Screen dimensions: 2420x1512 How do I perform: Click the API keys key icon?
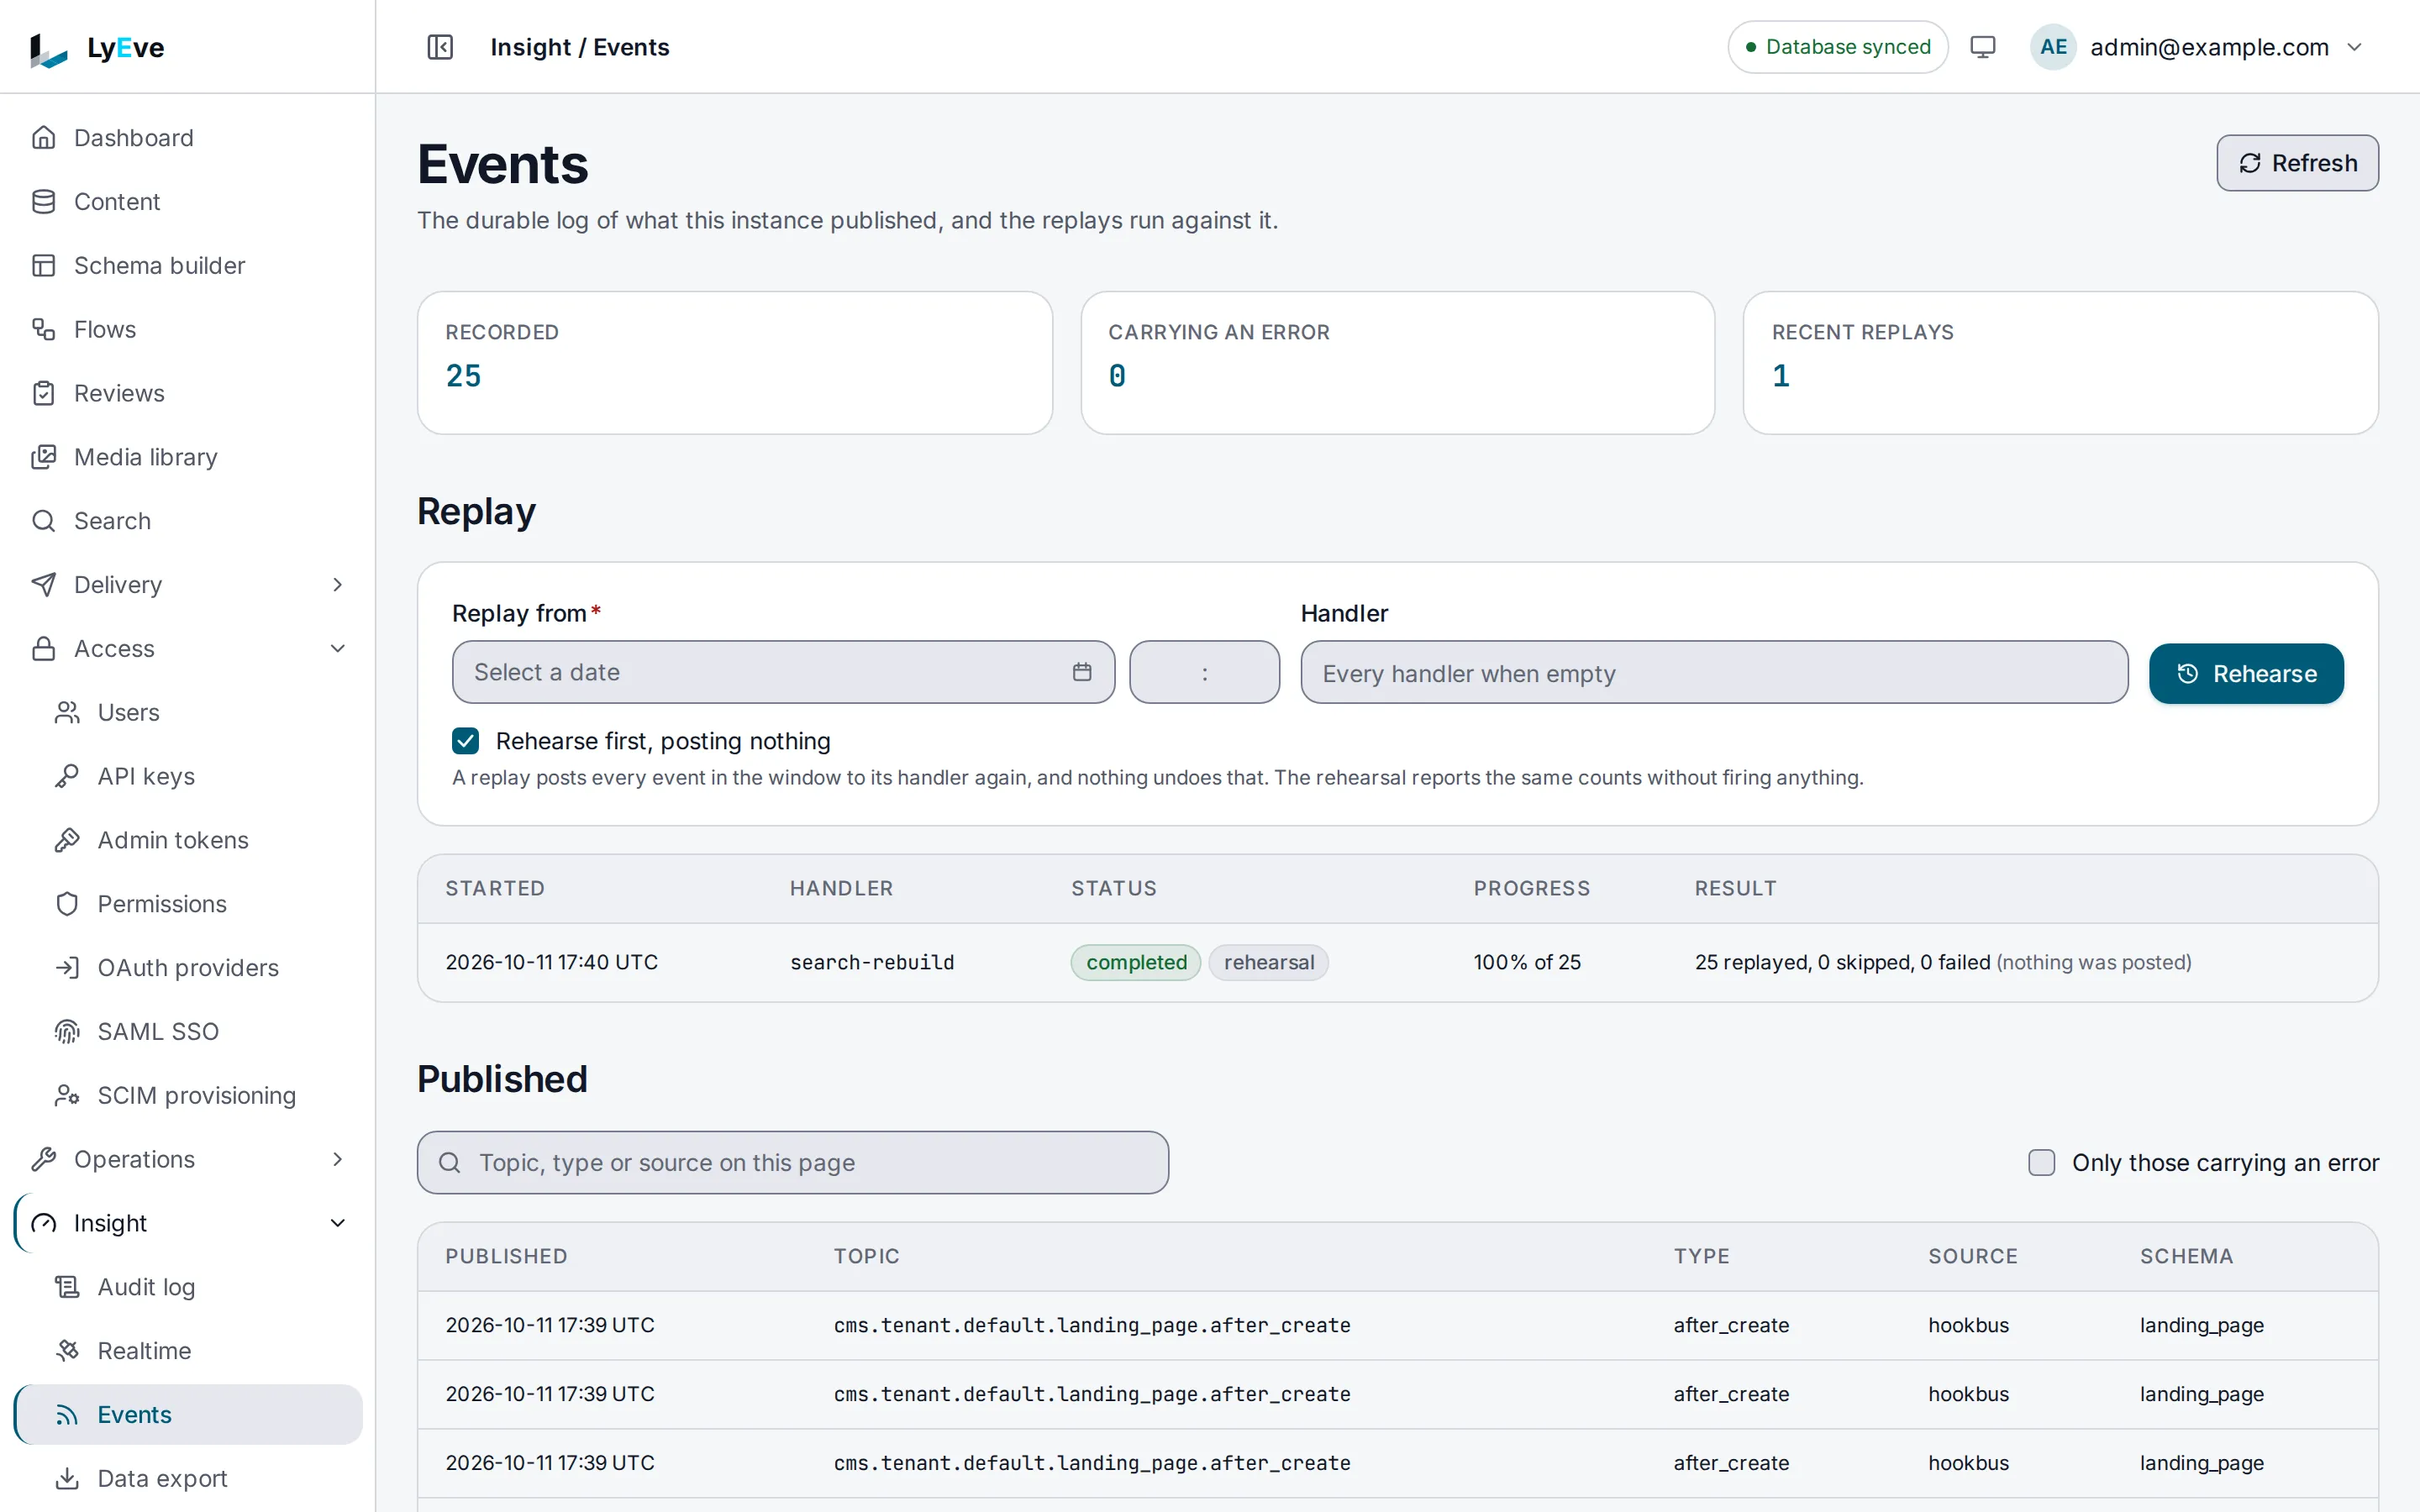point(67,776)
